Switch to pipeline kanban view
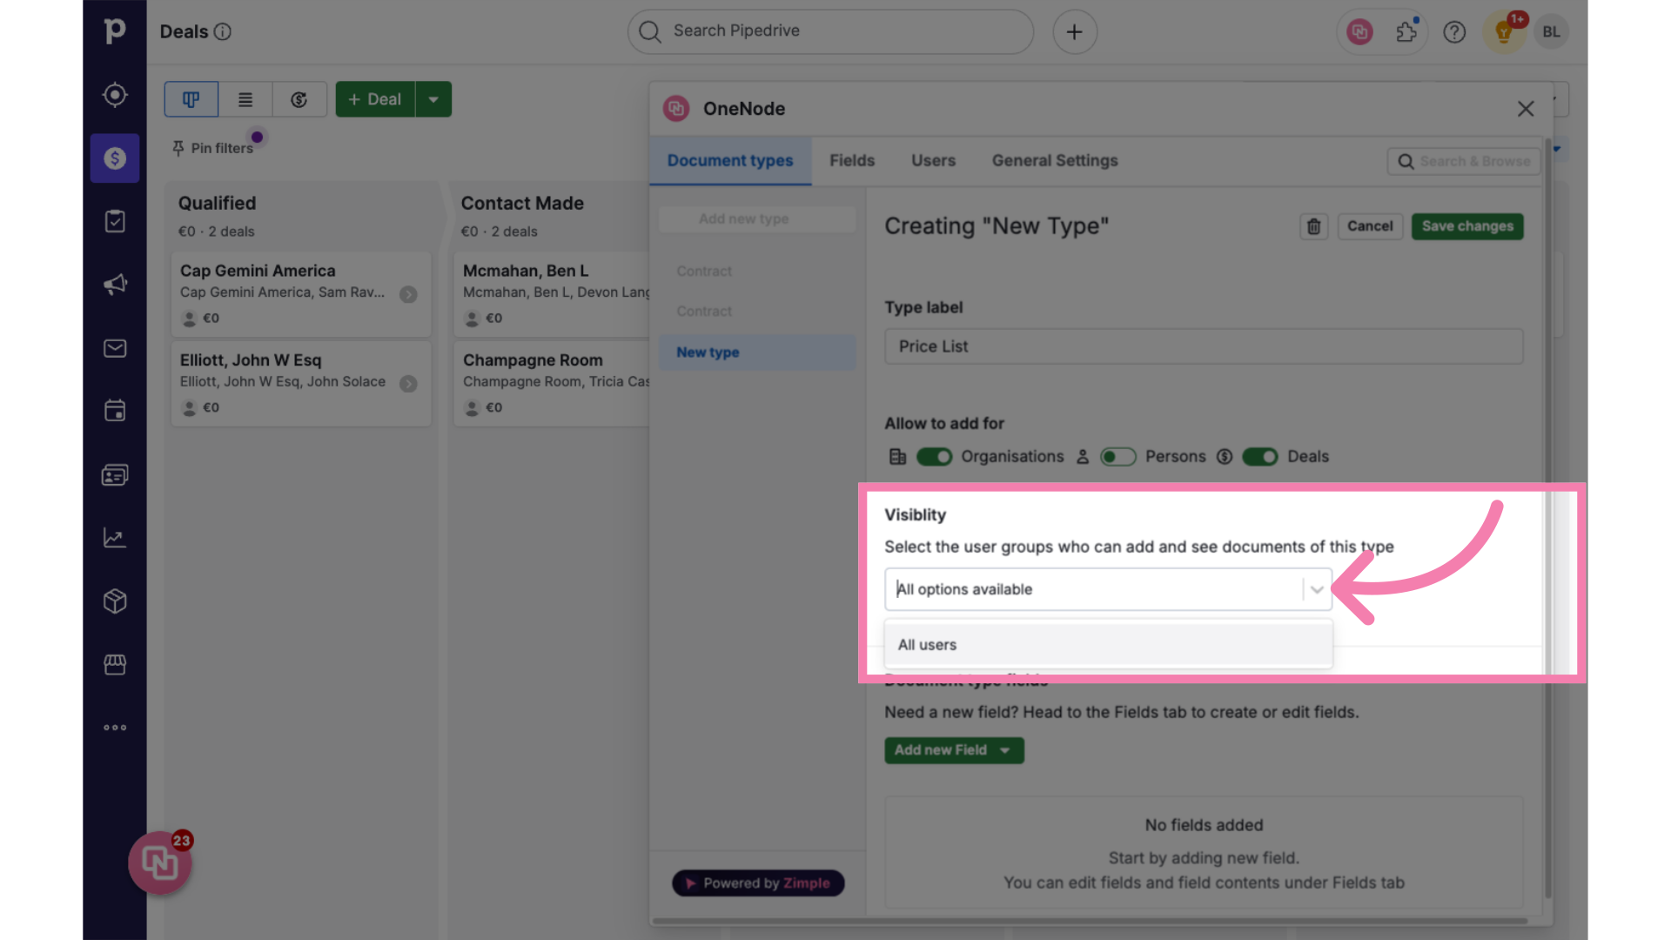The height and width of the screenshot is (940, 1671). coord(191,99)
